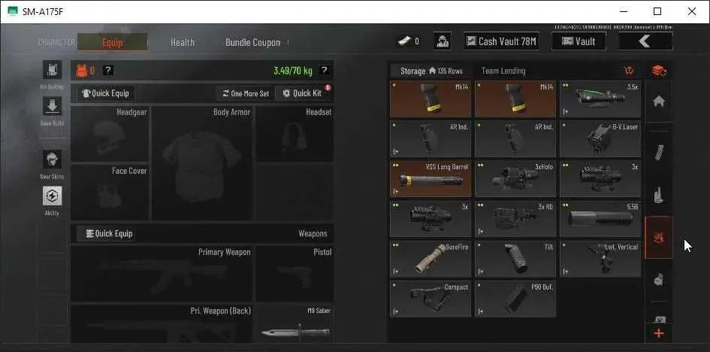Select the VSS Long Barrel item

pyautogui.click(x=431, y=178)
